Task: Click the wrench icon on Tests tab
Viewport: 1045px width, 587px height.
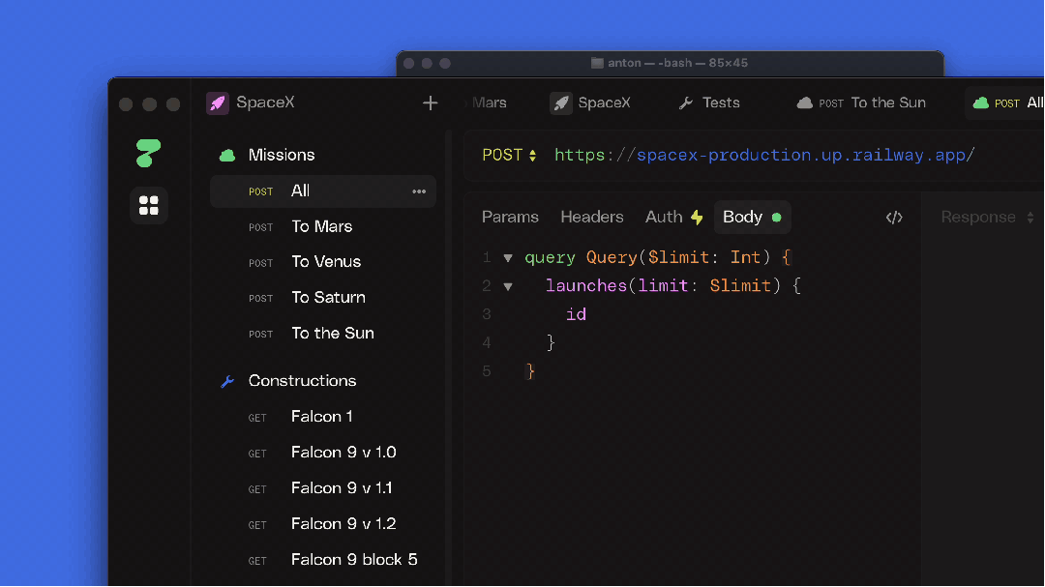Action: point(686,103)
